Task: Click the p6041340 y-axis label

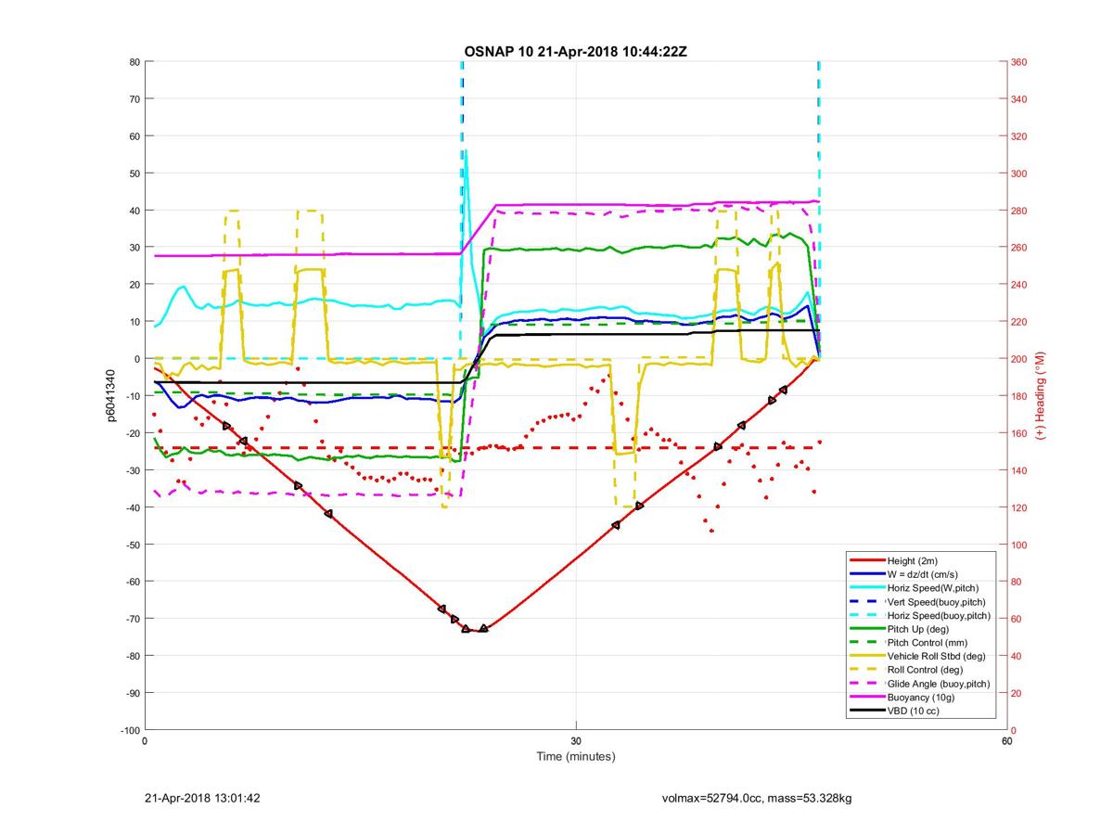Action: (110, 396)
